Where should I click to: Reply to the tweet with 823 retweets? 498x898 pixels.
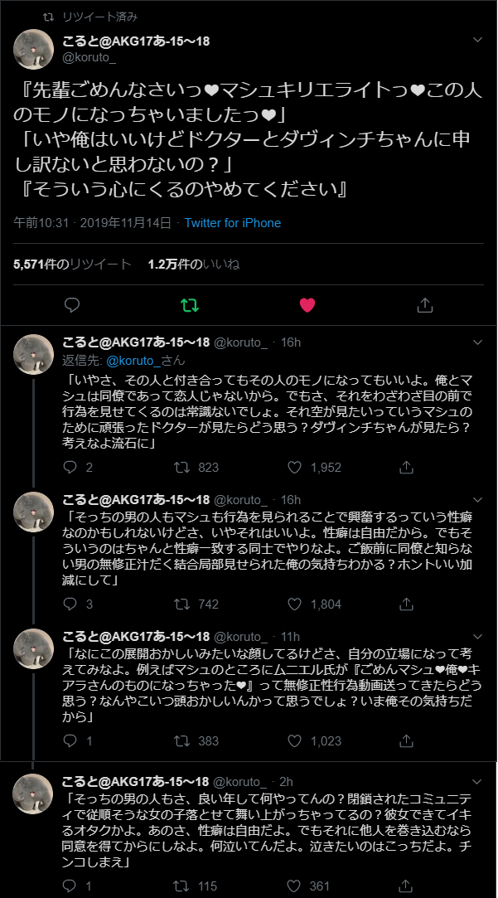coord(71,468)
